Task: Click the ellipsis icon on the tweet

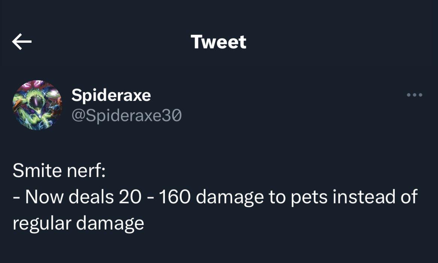Action: tap(414, 95)
